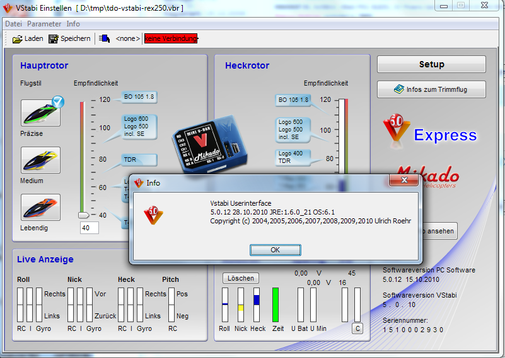
Task: Click Hauptrotor Logo 600 Logo 500 preset
Action: point(139,126)
